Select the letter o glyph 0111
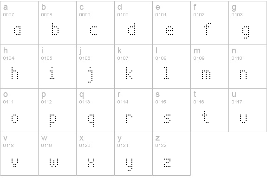Viewport: 267px width, 192px height. 19,110
